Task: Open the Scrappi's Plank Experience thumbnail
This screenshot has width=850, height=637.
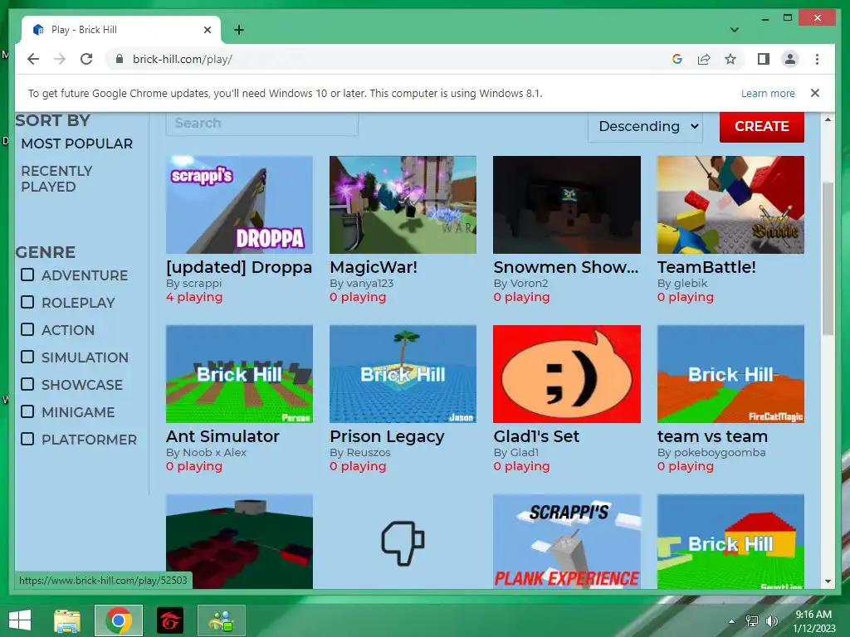Action: click(x=566, y=541)
